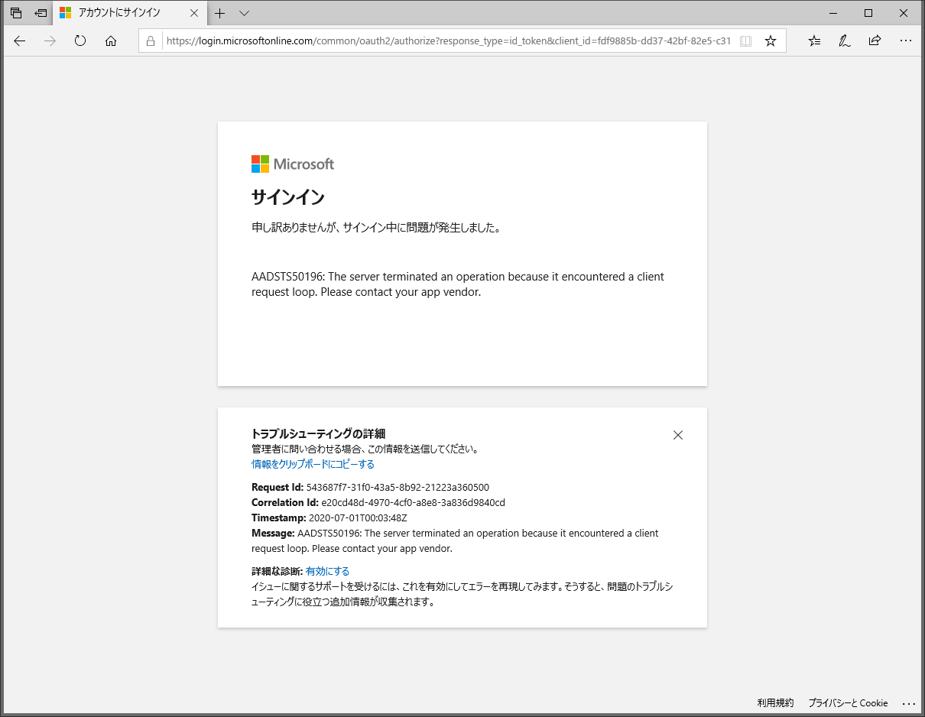This screenshot has height=717, width=925.
Task: Click the Microsoft logo
Action: coord(293,164)
